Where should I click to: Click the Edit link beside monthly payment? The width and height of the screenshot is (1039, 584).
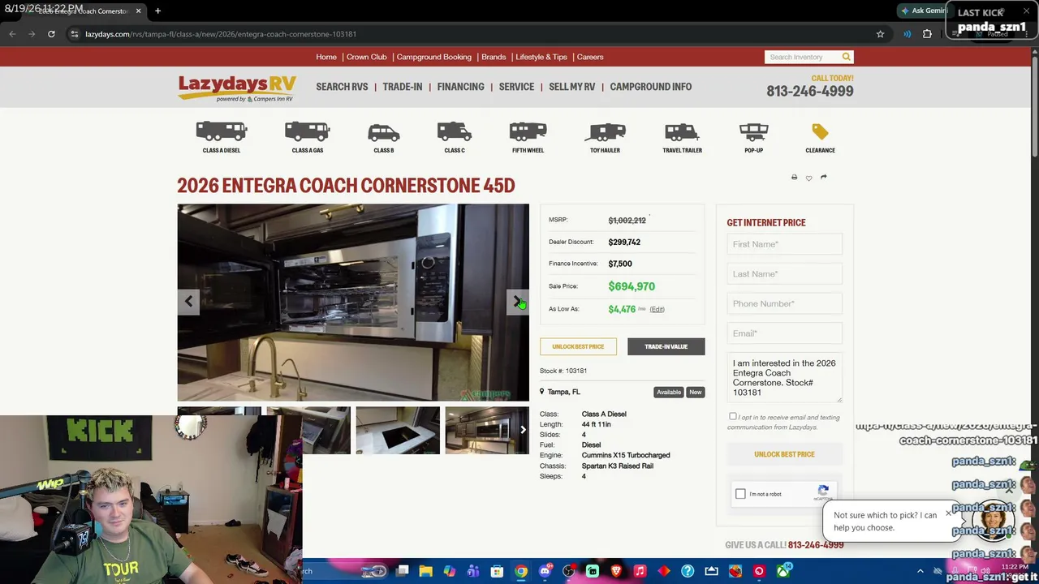pyautogui.click(x=657, y=309)
